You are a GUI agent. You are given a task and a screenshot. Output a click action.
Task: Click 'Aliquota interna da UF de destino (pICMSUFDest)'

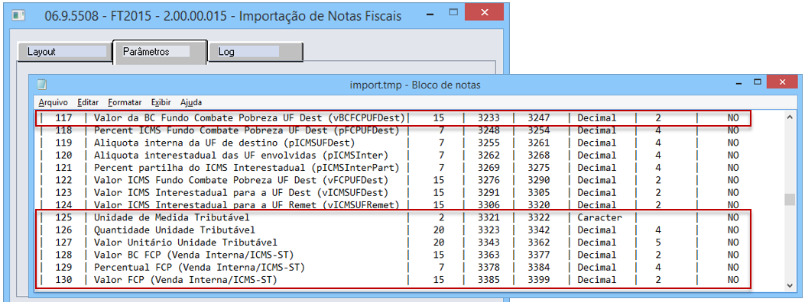(x=224, y=143)
